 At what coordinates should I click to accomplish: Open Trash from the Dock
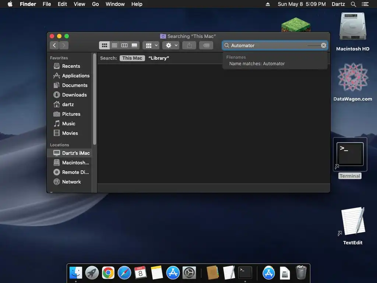point(301,272)
